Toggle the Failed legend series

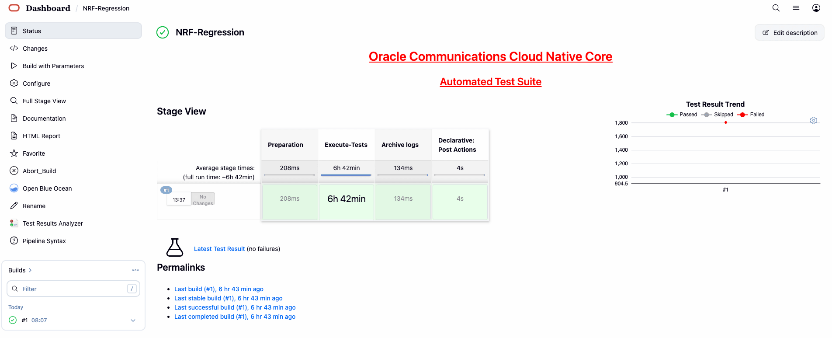click(751, 115)
